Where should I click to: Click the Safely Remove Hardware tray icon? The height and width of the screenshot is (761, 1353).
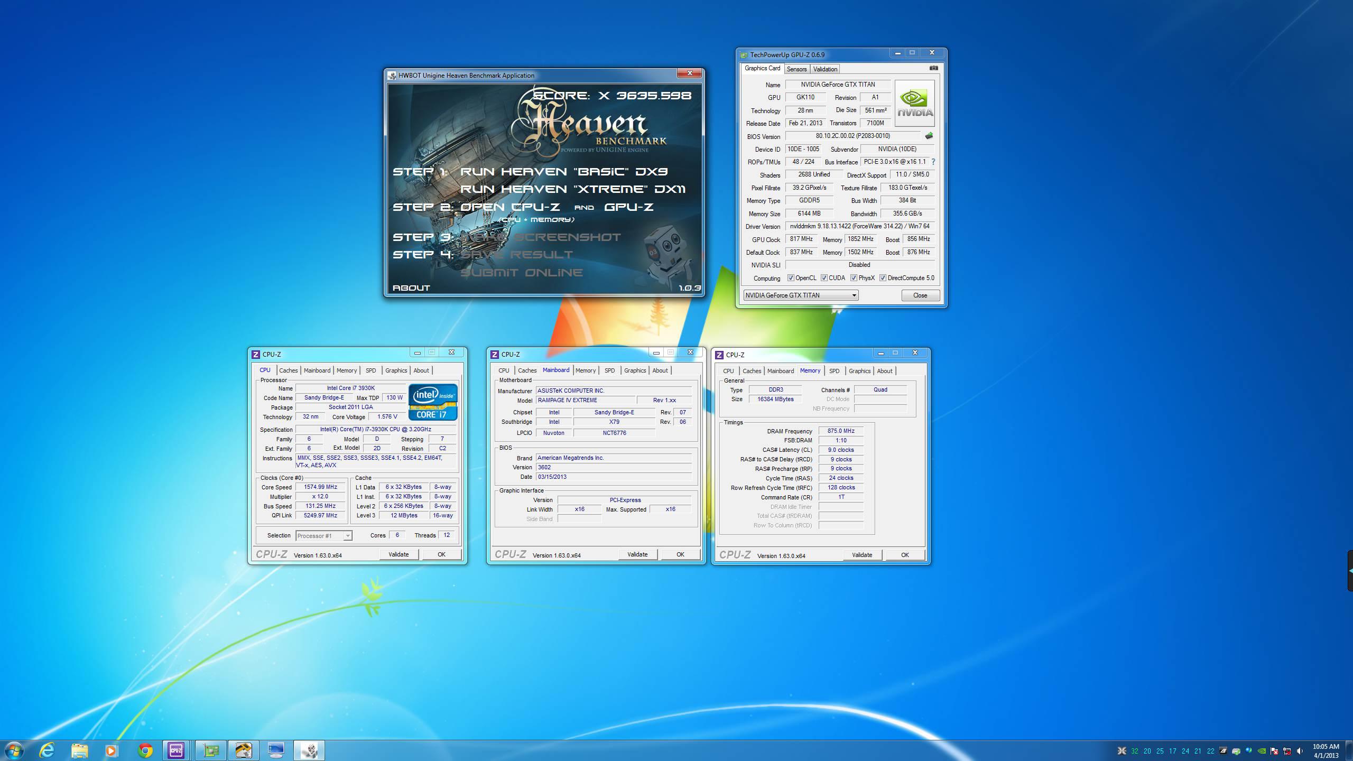(x=1236, y=751)
